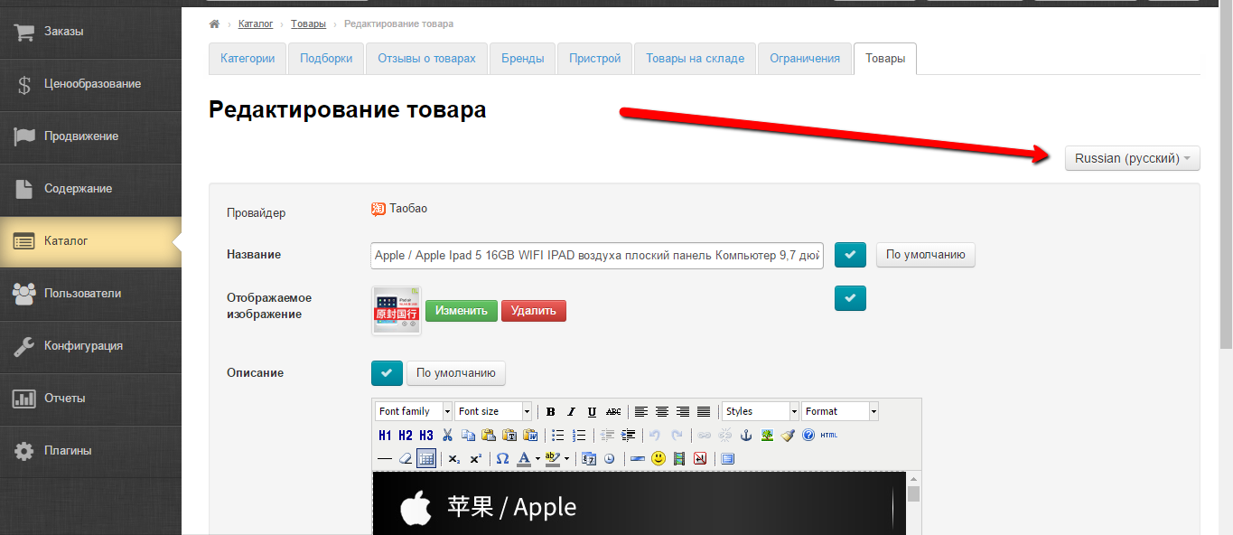
Task: Apply text color with A icon
Action: 524,458
